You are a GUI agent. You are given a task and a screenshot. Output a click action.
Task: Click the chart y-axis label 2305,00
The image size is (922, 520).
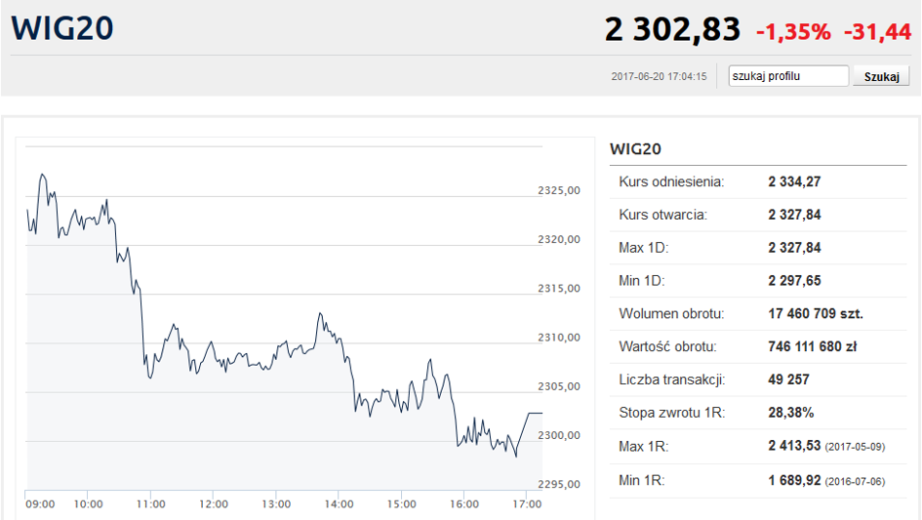coord(559,386)
